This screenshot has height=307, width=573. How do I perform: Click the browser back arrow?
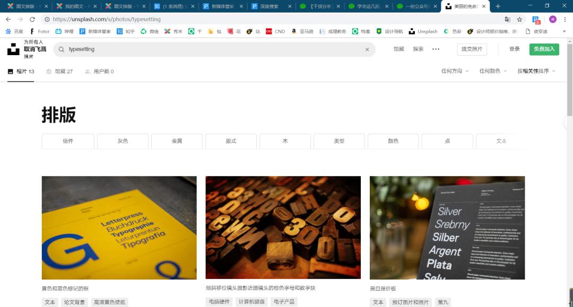coord(8,19)
